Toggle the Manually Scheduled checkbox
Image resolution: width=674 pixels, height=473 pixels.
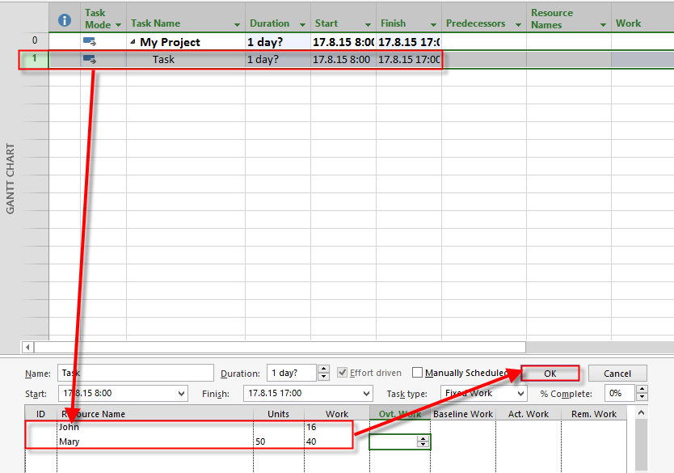(x=417, y=373)
